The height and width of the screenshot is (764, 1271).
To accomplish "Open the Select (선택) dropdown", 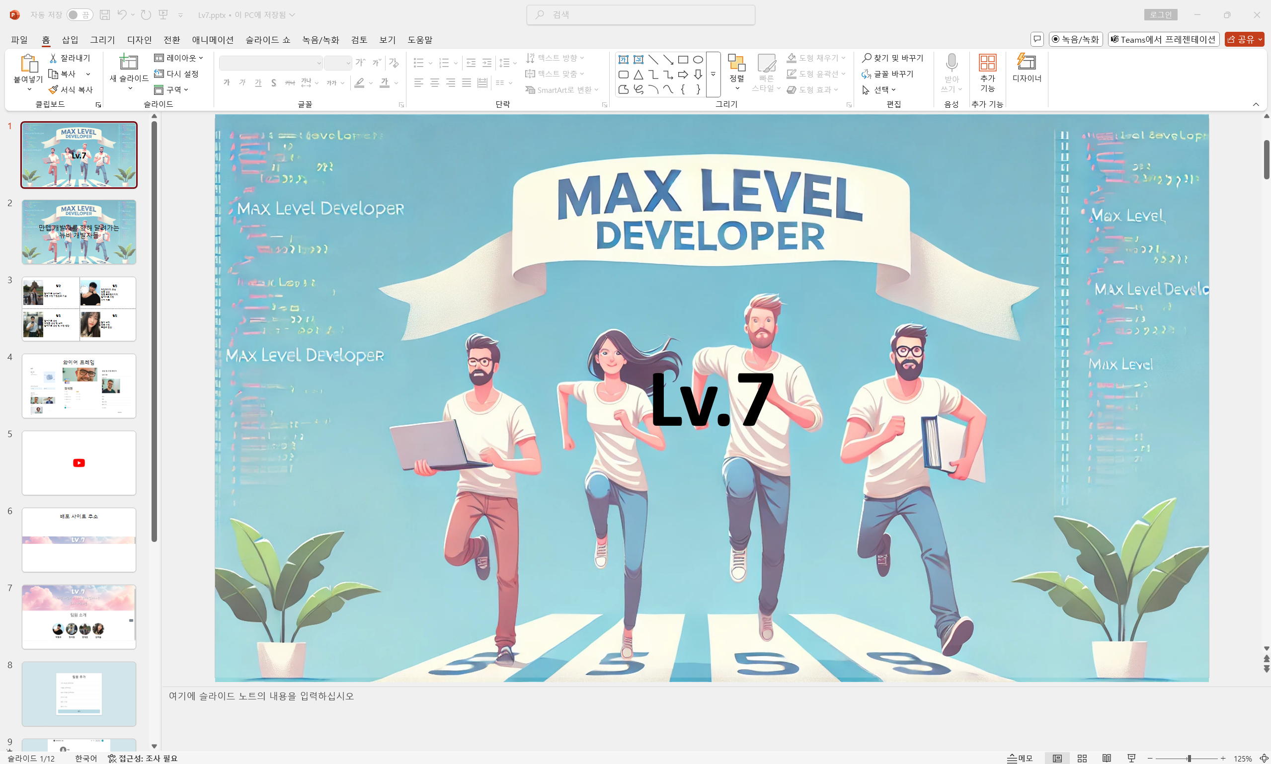I will tap(880, 89).
